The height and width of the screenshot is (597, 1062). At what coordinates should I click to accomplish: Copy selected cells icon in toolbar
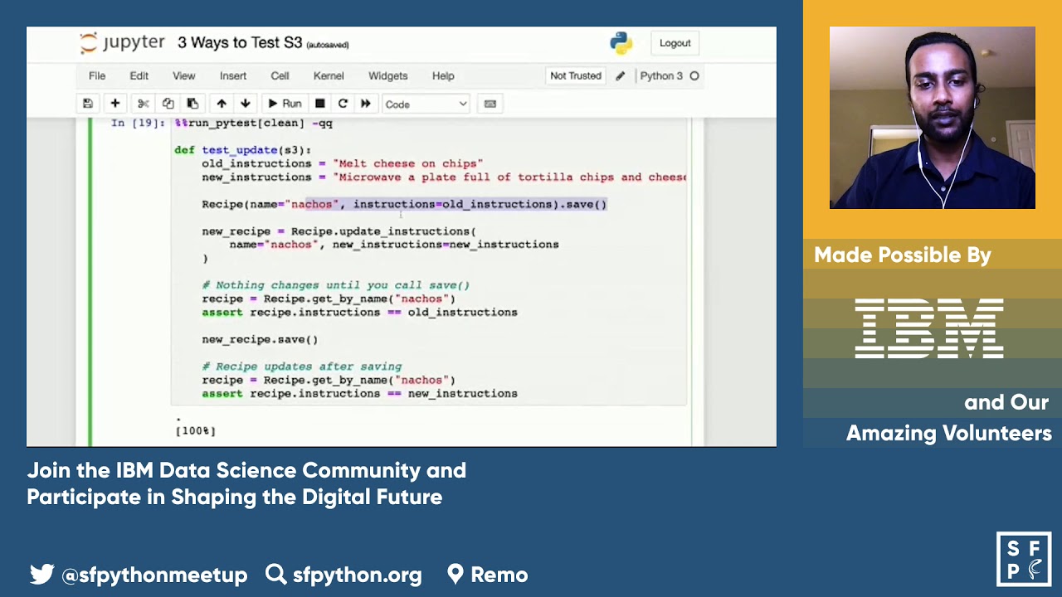[x=168, y=104]
